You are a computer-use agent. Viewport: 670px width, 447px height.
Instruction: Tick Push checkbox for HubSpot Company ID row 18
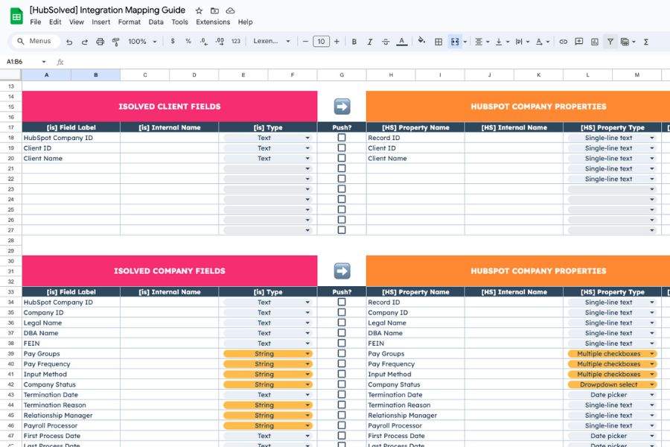[342, 137]
